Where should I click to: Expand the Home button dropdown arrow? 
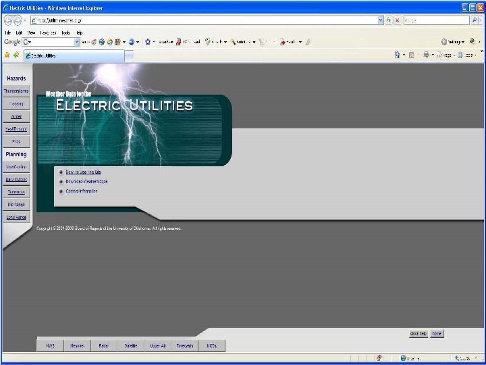(x=404, y=55)
